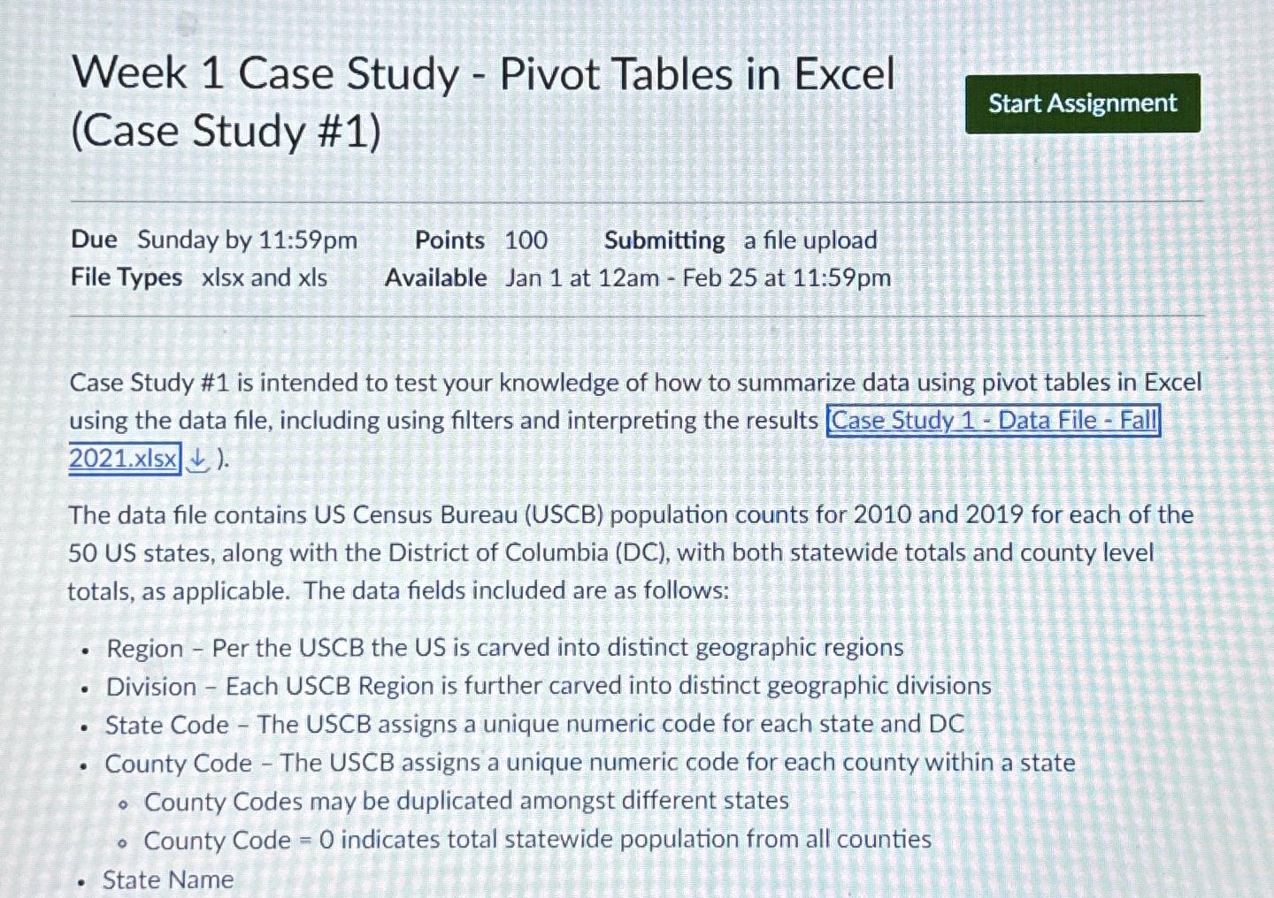This screenshot has height=898, width=1274.
Task: Click the State Name bullet item
Action: tap(168, 879)
